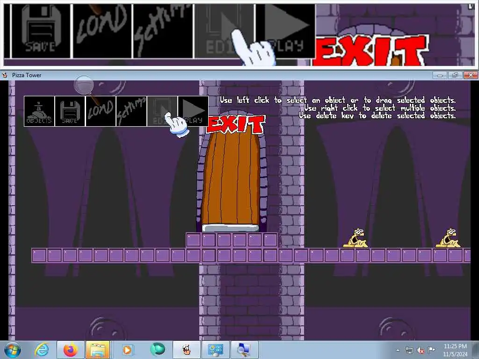This screenshot has width=479, height=359.
Task: Click the SAVE floppy disk button
Action: 70,111
